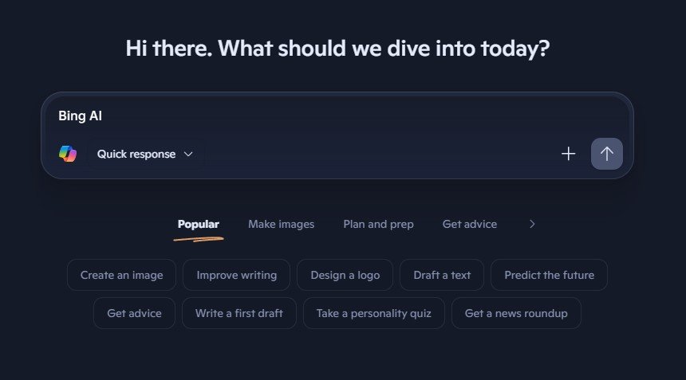Switch to the Get advice tab

pyautogui.click(x=470, y=224)
